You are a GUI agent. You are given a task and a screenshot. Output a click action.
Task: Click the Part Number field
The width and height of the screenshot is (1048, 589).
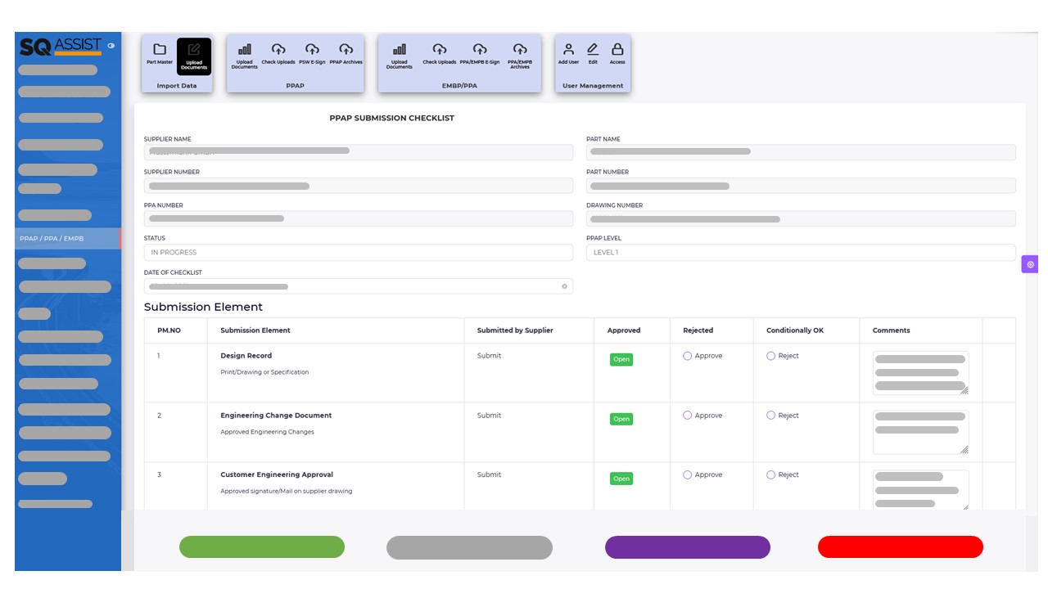coord(801,186)
